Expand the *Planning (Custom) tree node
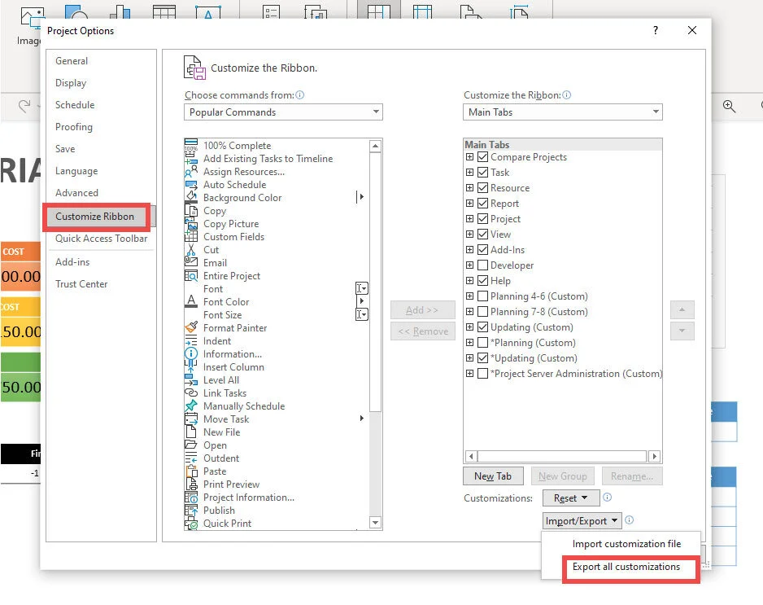763x605 pixels. (469, 343)
